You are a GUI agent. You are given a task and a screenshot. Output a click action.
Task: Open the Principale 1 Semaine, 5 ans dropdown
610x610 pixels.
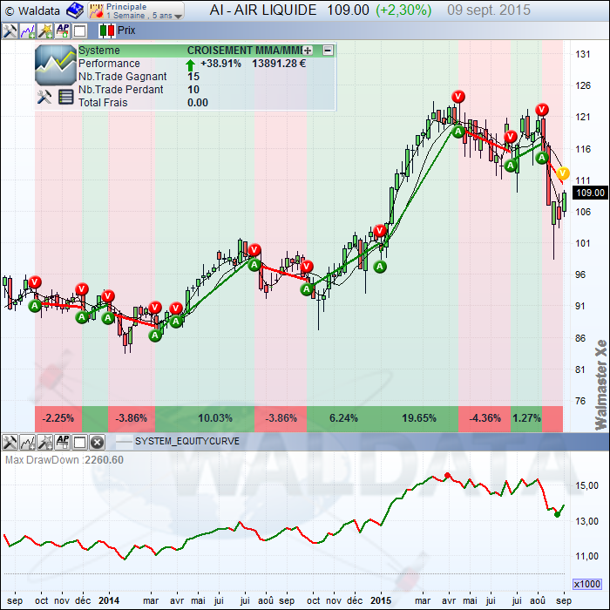click(x=136, y=10)
